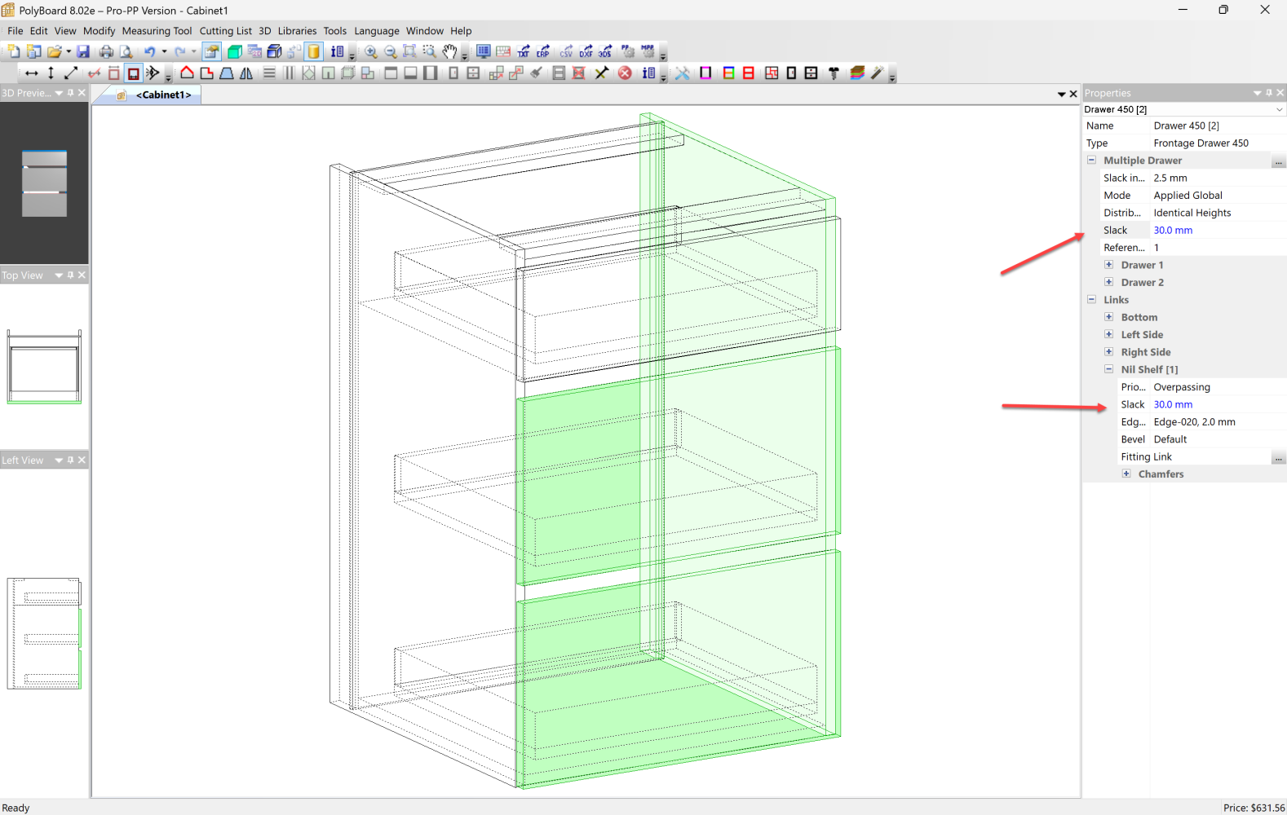Click the Multiple Drawer ellipsis button
This screenshot has height=815, width=1287.
pyautogui.click(x=1278, y=161)
